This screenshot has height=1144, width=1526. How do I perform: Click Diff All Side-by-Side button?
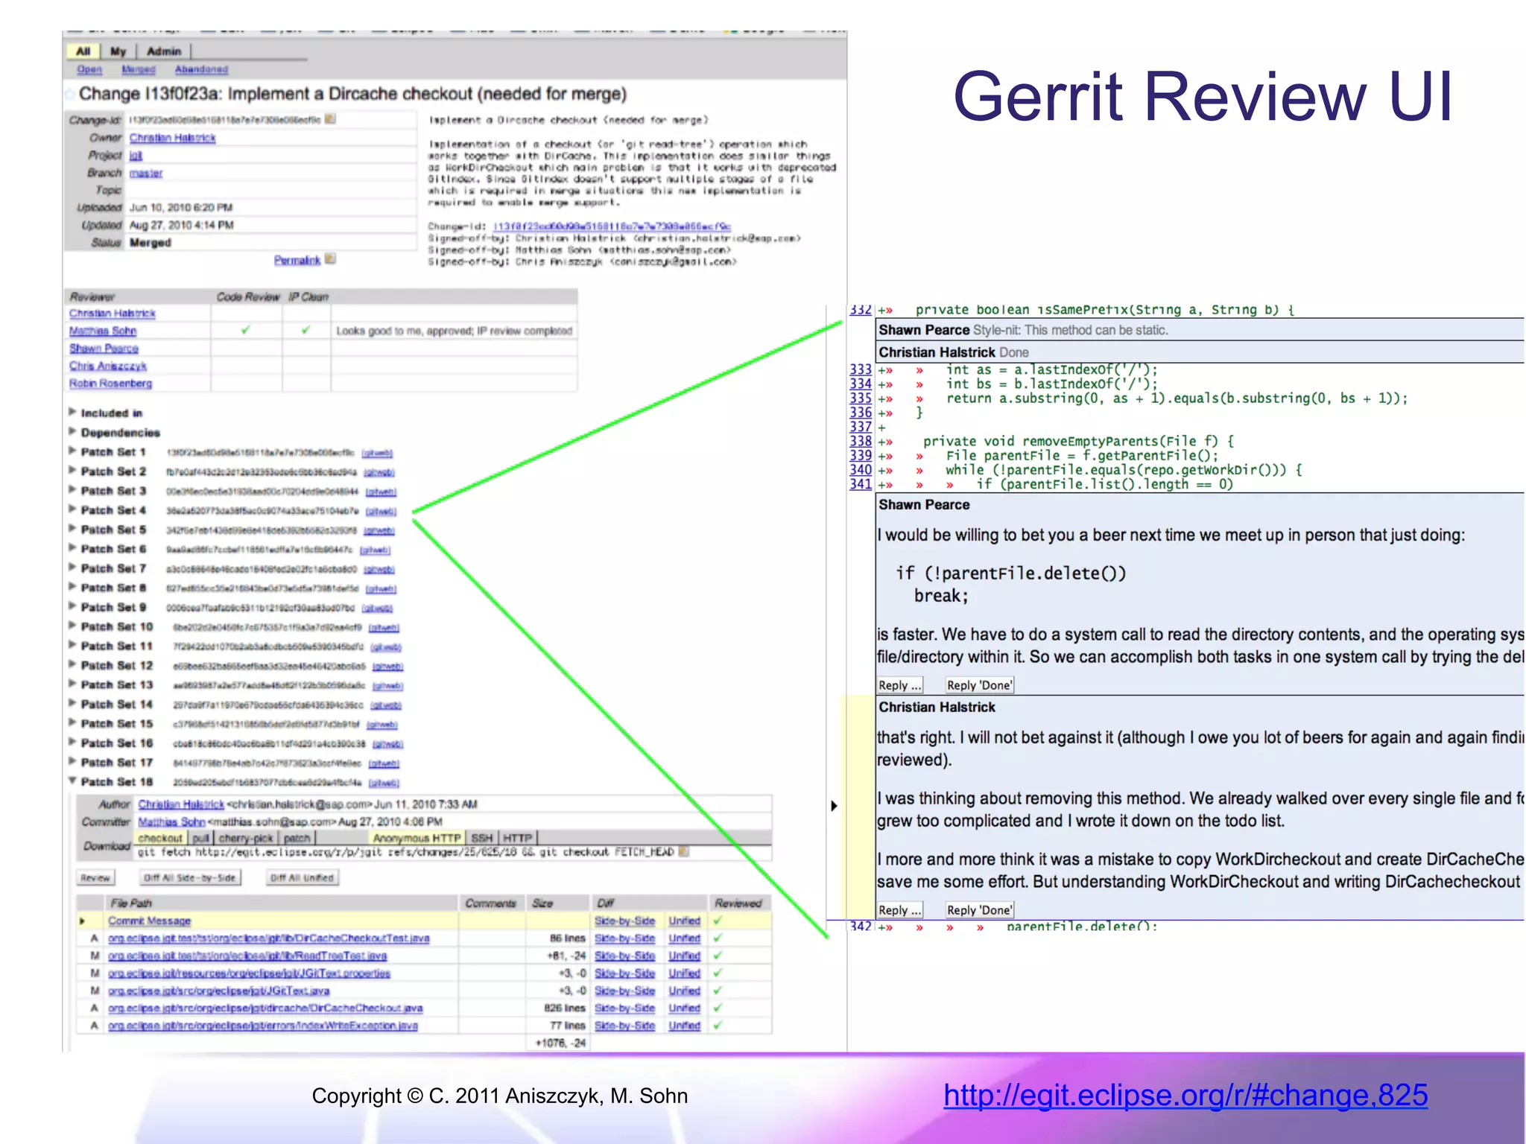point(190,877)
